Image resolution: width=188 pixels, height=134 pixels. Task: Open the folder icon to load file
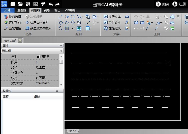point(20,4)
